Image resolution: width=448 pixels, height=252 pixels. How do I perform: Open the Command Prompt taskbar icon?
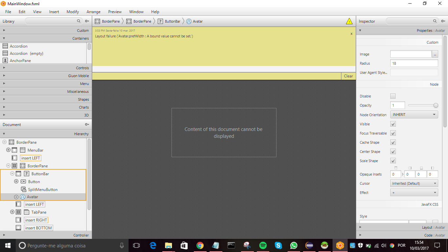[x=231, y=245]
